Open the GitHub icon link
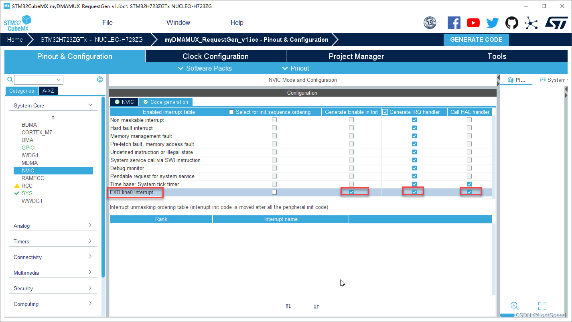572x322 pixels. coord(512,23)
